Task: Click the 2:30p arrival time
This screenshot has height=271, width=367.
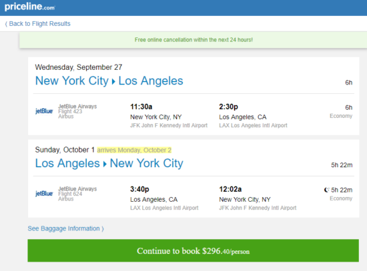Action: [x=228, y=107]
